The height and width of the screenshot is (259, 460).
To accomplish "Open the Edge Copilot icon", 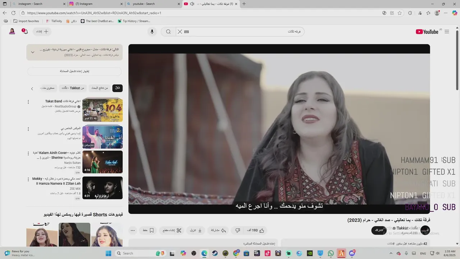I will pyautogui.click(x=455, y=13).
